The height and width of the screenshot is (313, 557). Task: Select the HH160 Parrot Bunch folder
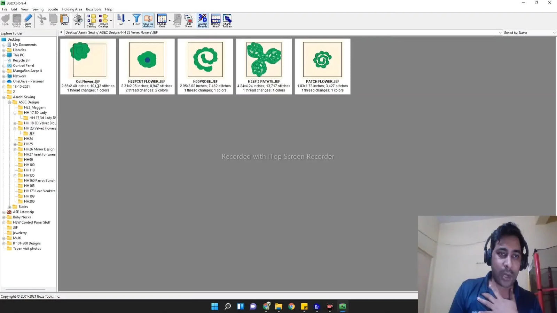(39, 180)
